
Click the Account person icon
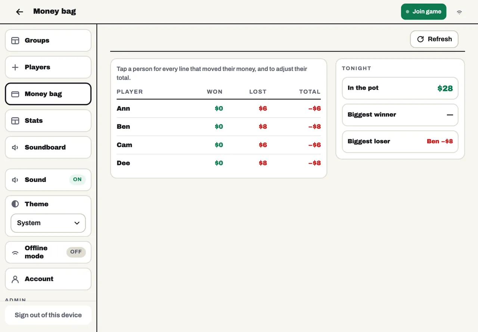pyautogui.click(x=15, y=279)
